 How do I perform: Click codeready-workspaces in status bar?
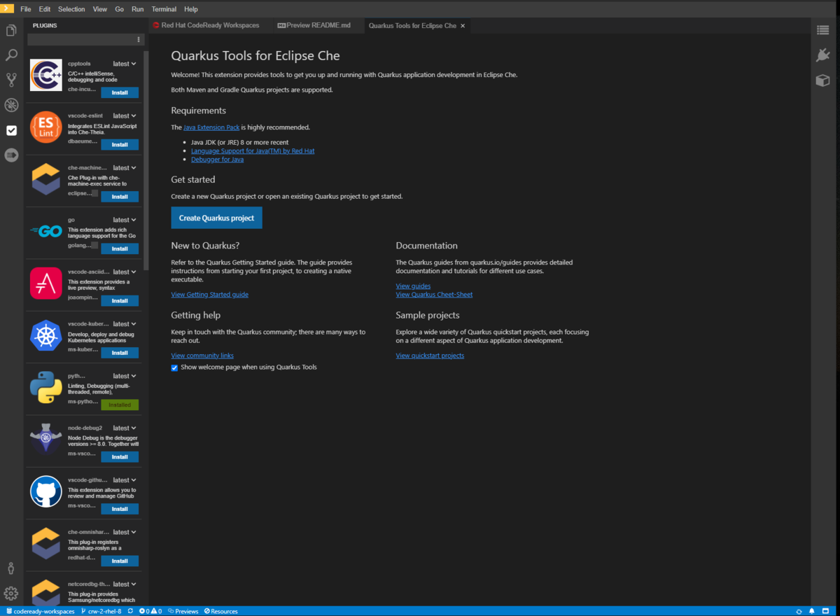(x=39, y=611)
